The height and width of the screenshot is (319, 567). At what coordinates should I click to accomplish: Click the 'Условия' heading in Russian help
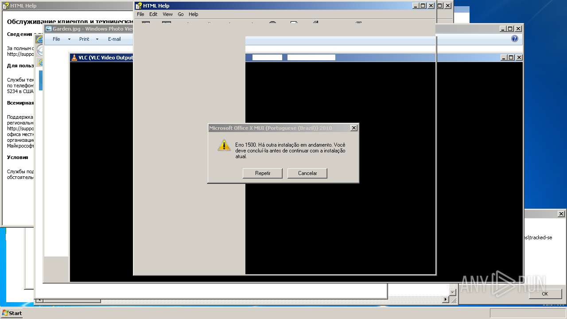18,157
